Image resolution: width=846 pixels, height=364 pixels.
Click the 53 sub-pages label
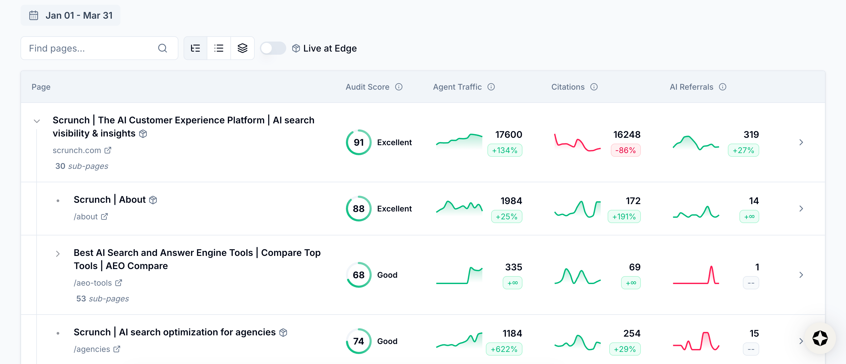[x=103, y=299]
